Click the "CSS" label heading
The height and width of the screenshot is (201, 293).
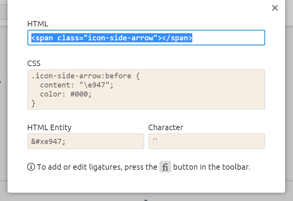click(x=34, y=63)
